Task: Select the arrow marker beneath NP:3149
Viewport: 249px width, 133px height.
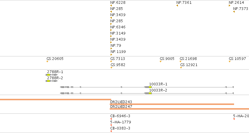Action: (x=111, y=36)
